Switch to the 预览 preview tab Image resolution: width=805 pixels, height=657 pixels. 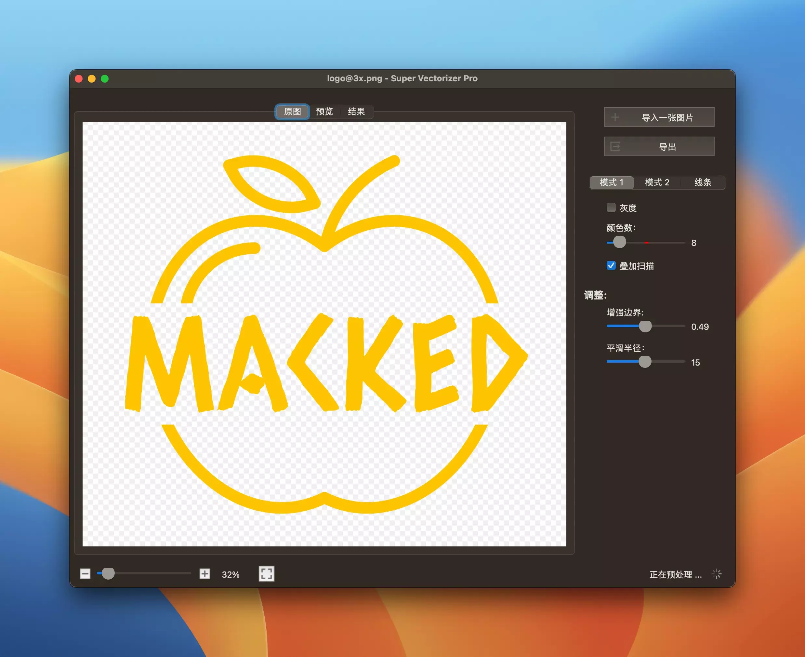[x=324, y=112]
